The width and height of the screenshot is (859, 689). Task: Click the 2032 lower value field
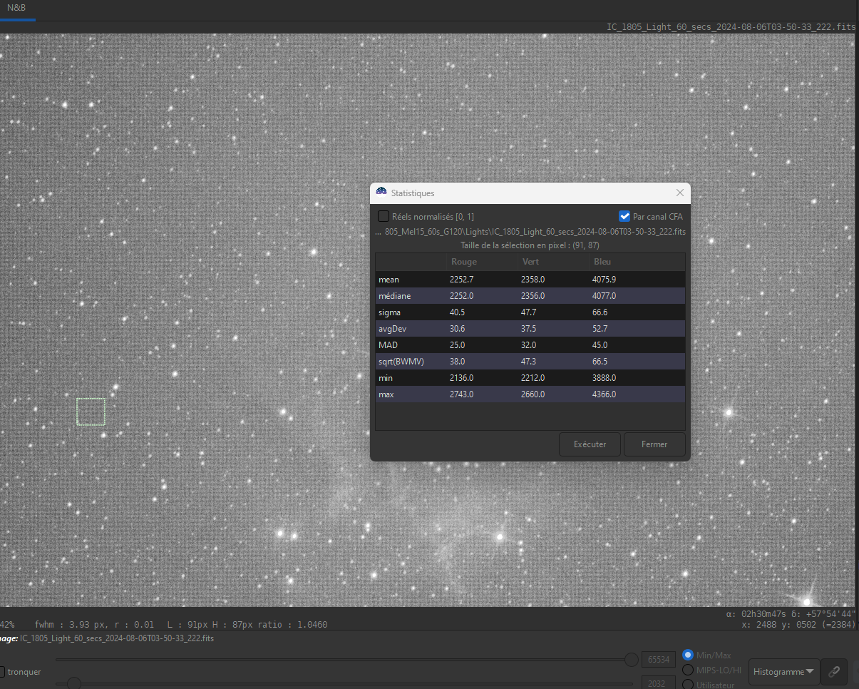point(658,683)
